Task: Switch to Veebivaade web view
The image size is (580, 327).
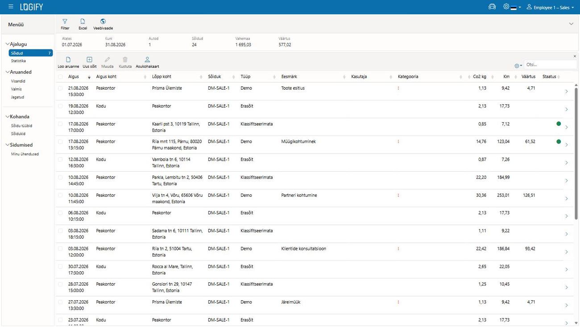Action: (103, 24)
